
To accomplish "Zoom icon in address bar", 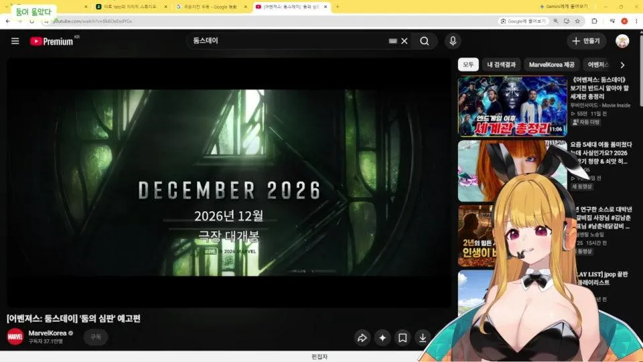I will (556, 21).
